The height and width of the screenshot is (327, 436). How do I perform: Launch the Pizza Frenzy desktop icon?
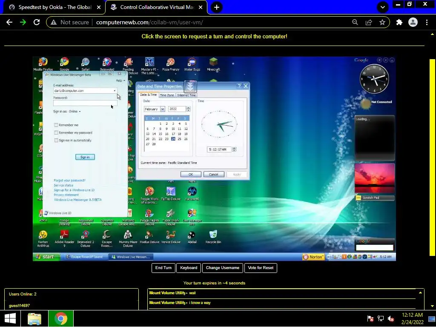point(171,64)
